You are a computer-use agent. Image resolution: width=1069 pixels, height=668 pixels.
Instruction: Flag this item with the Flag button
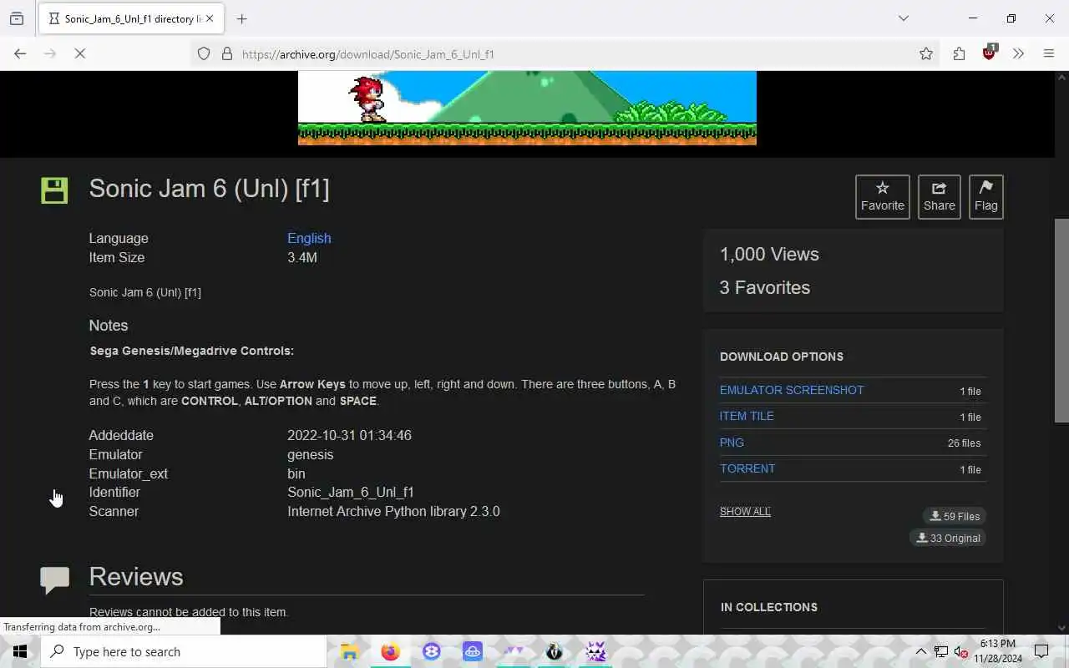(985, 197)
